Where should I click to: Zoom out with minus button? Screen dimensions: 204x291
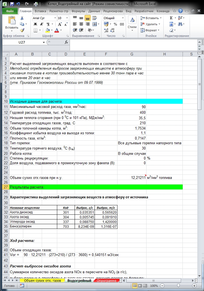coord(162,286)
